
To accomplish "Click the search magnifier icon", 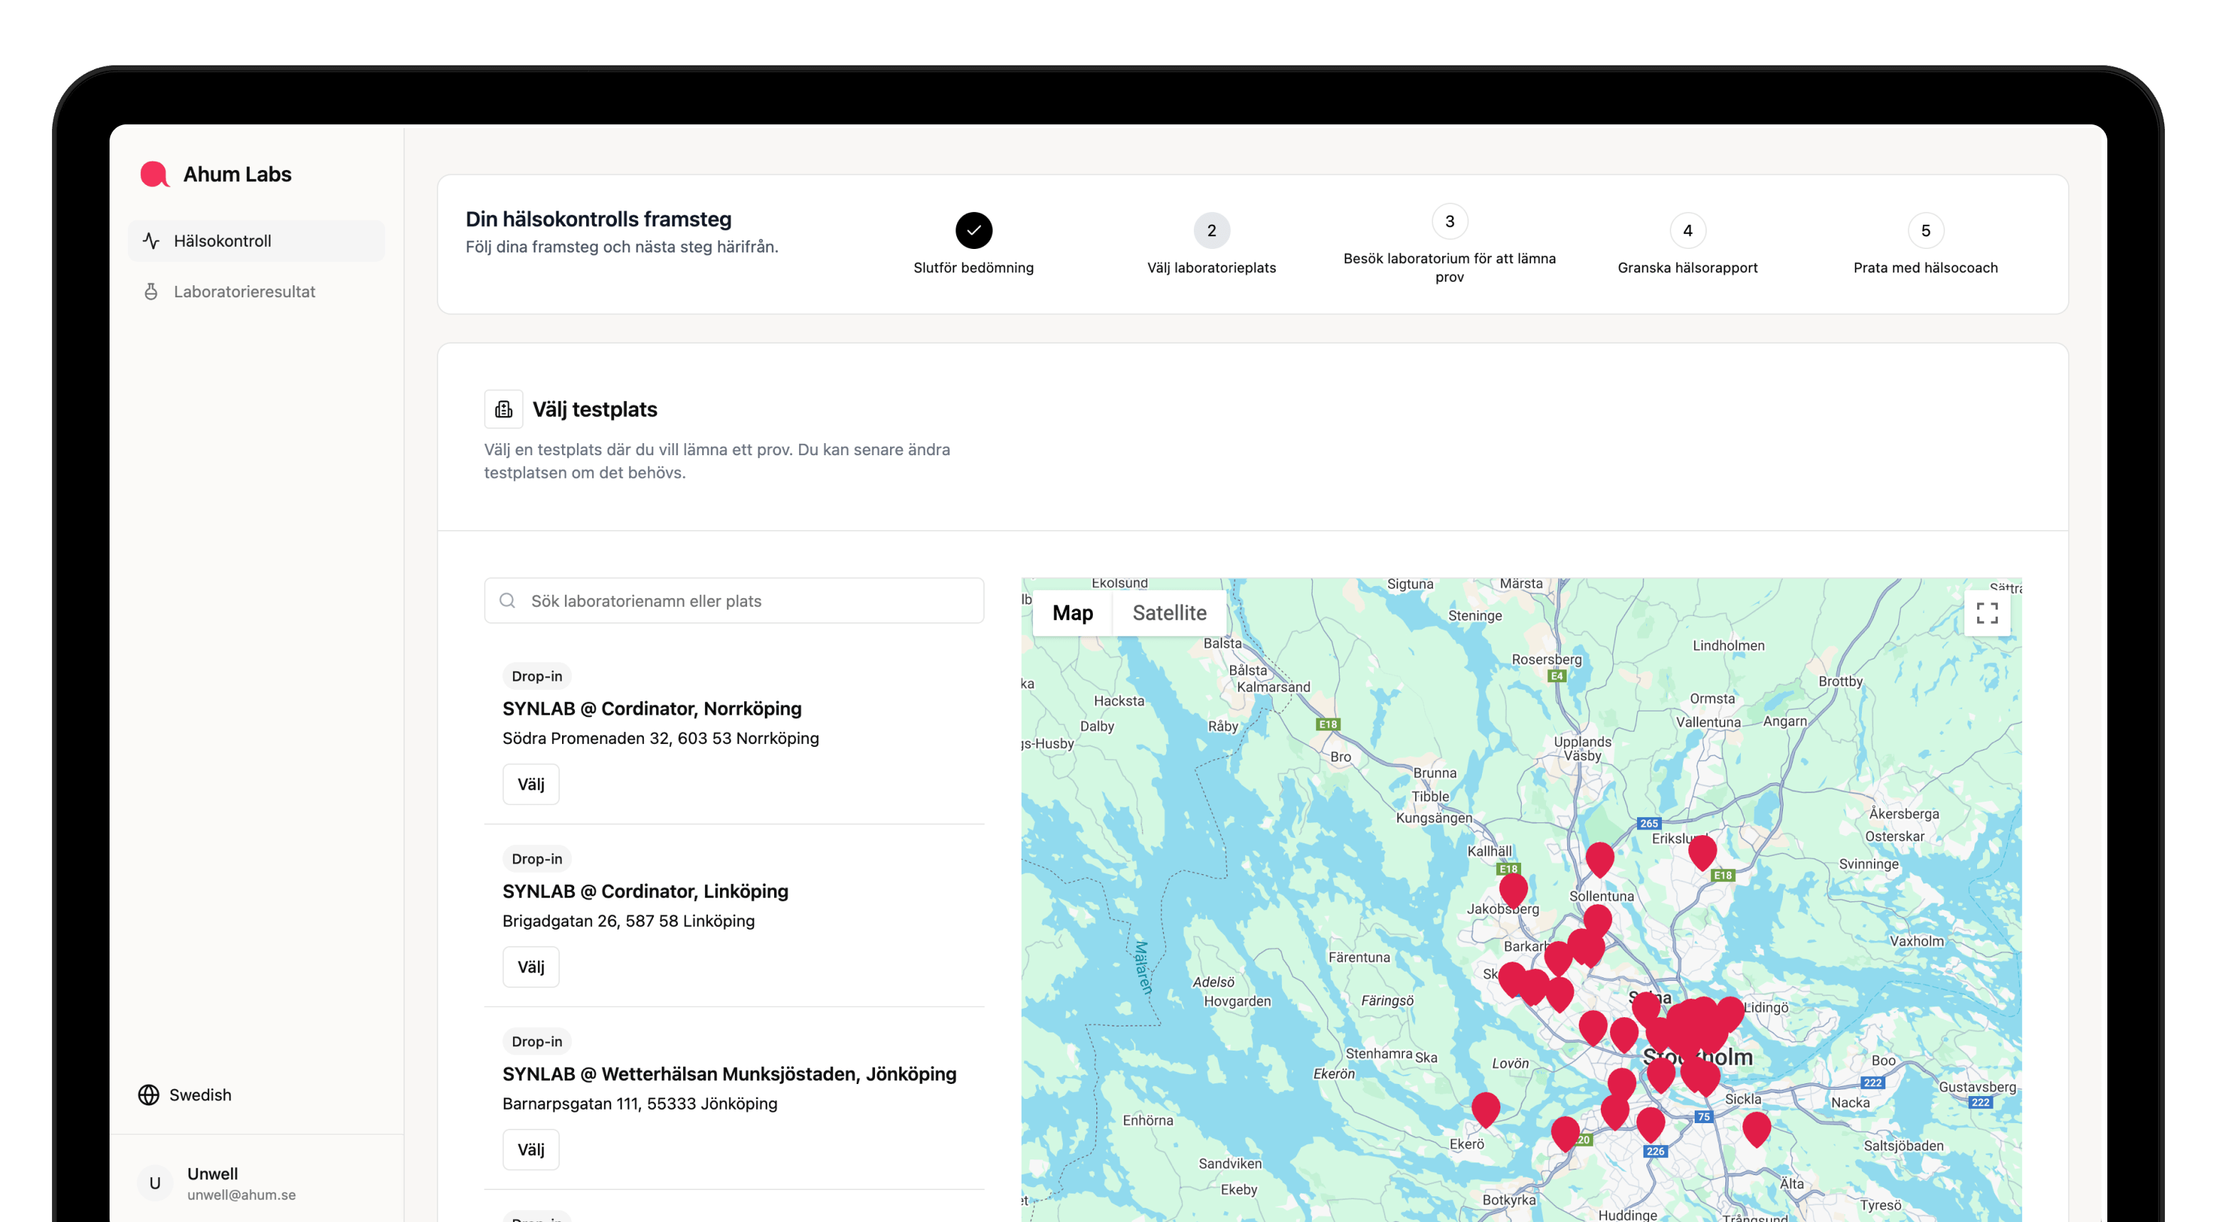I will tap(508, 600).
